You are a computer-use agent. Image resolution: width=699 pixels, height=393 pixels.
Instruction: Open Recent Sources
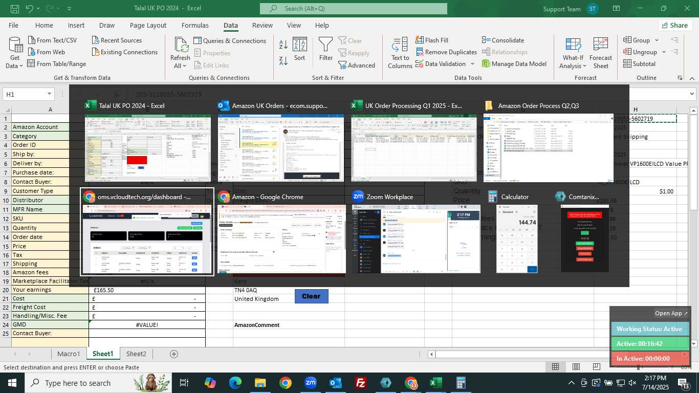pyautogui.click(x=117, y=40)
